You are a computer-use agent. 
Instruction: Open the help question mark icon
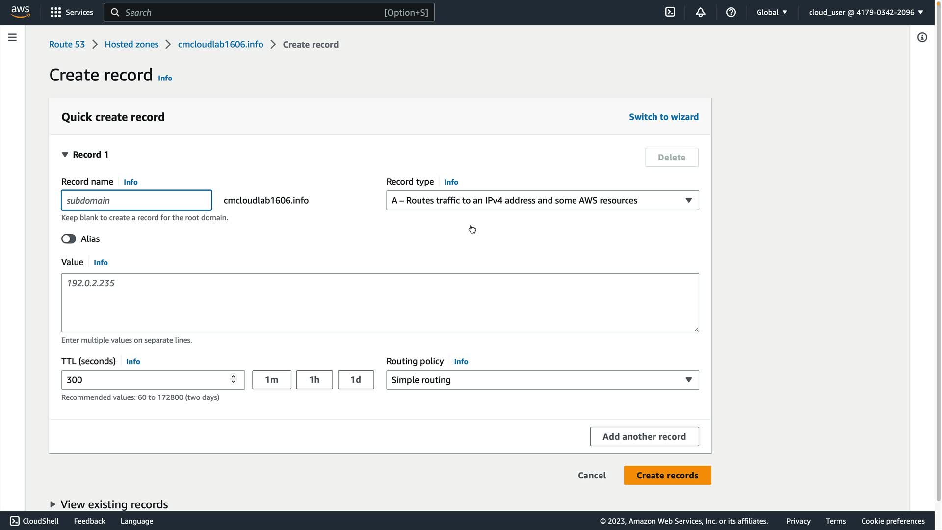point(731,12)
